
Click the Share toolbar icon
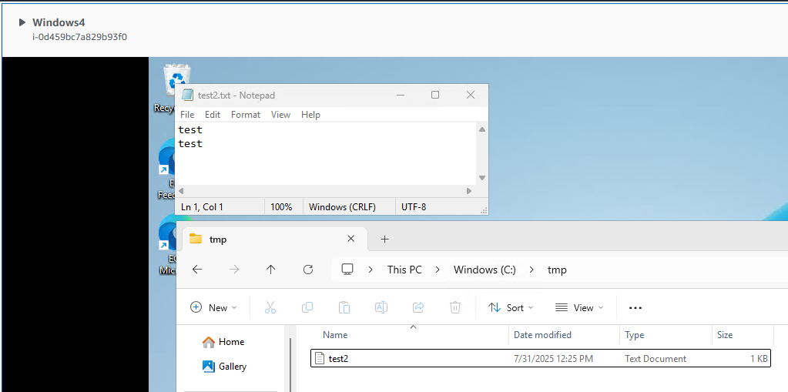click(x=418, y=307)
